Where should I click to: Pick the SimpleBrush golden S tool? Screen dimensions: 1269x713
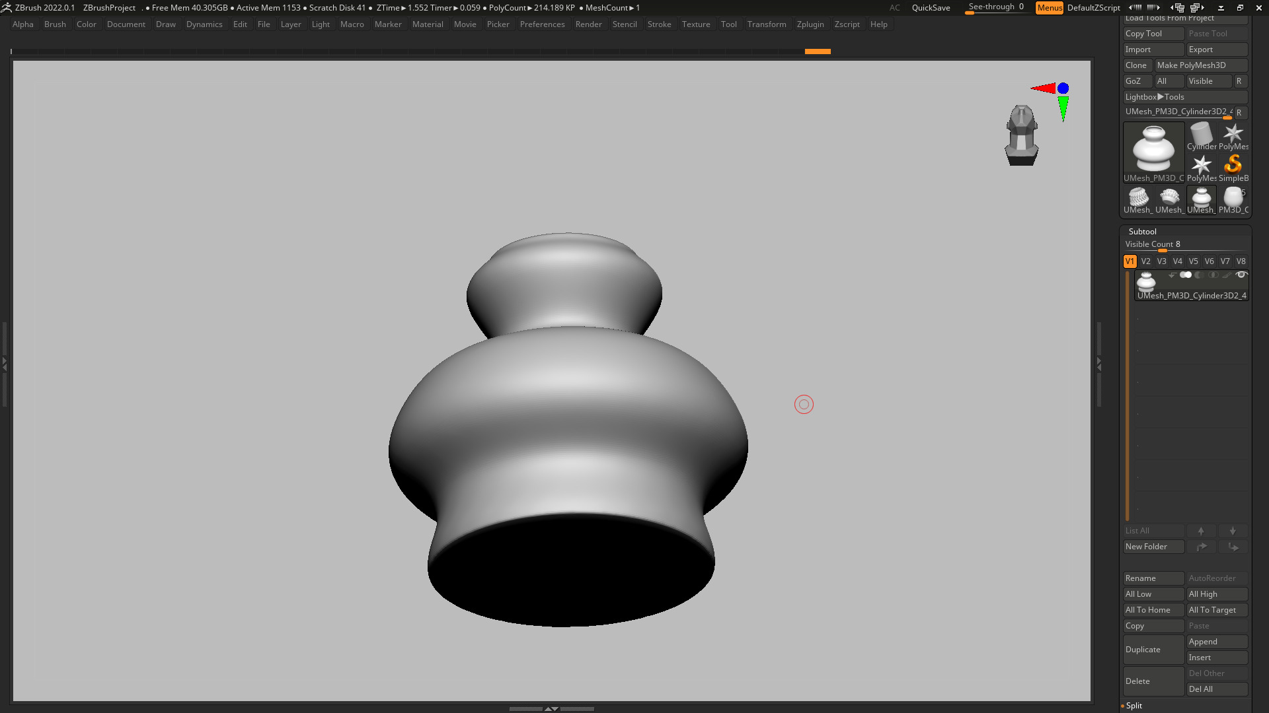point(1233,168)
